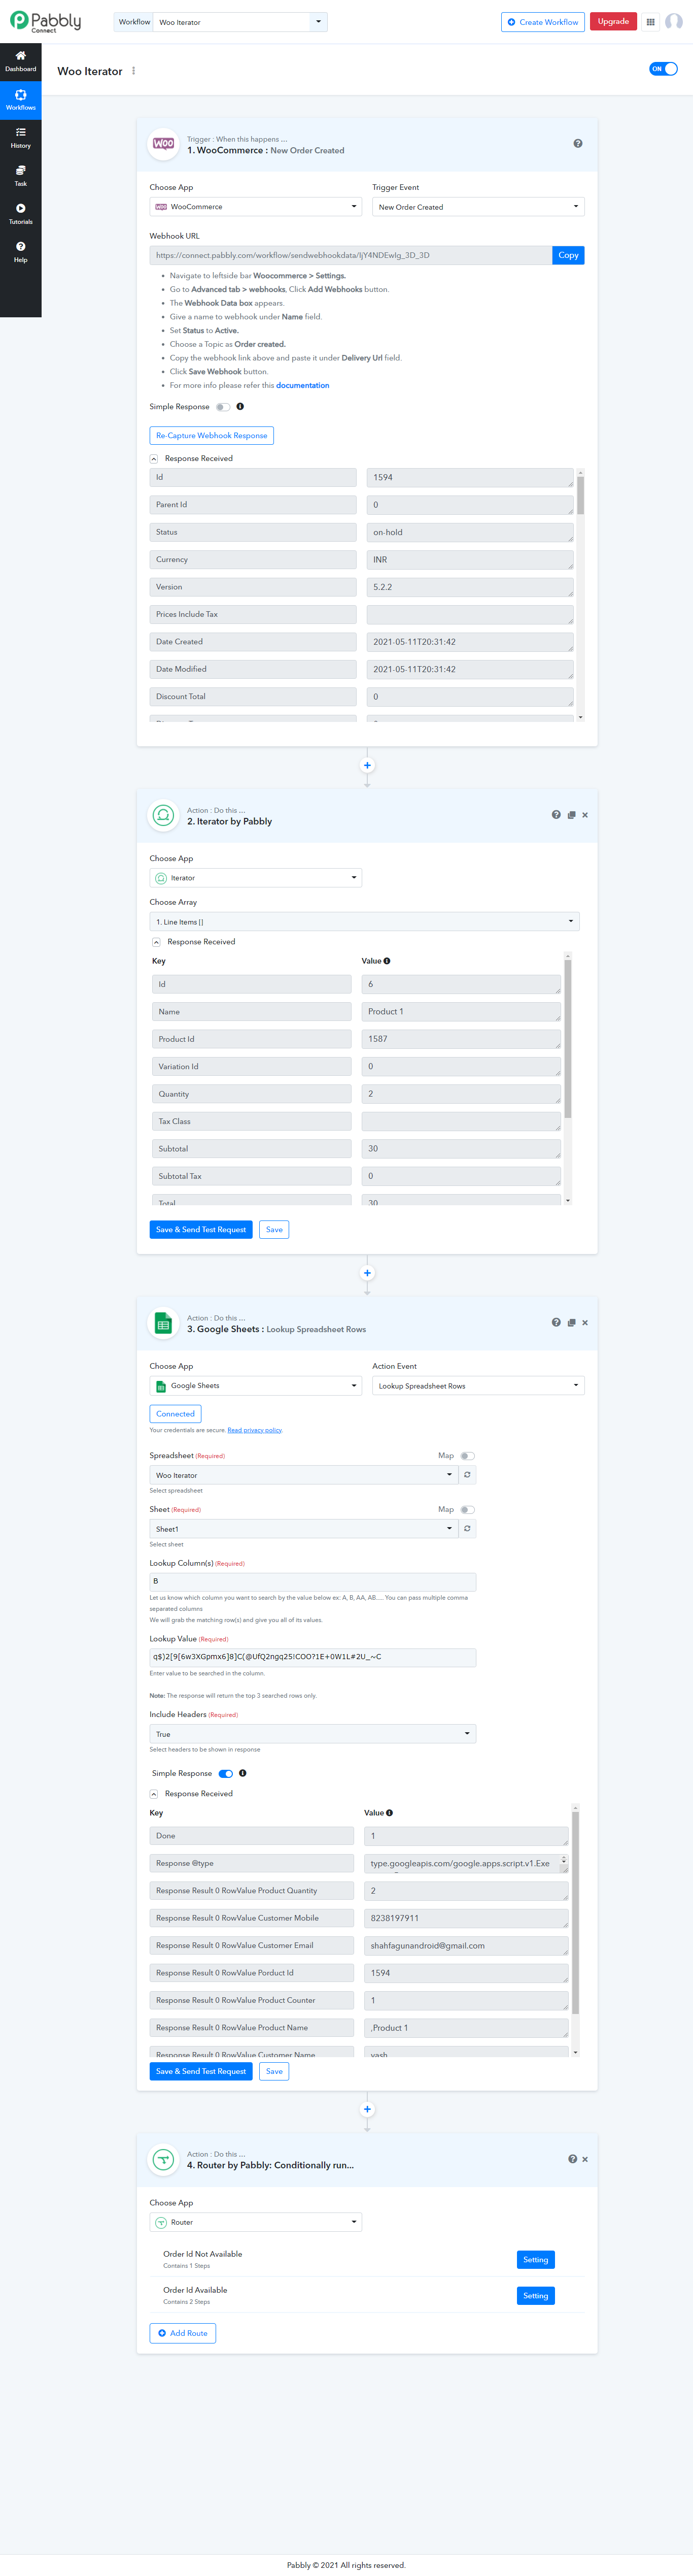Click help icon on Iterator by Pabbly step

[556, 815]
